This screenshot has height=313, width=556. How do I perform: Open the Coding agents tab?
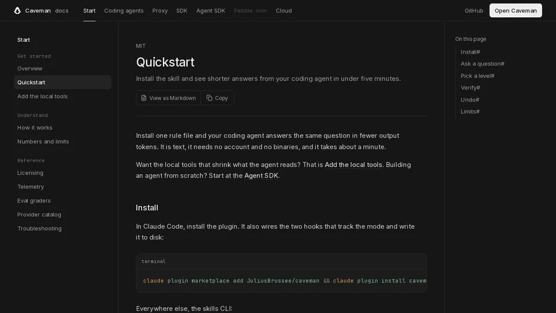124,11
